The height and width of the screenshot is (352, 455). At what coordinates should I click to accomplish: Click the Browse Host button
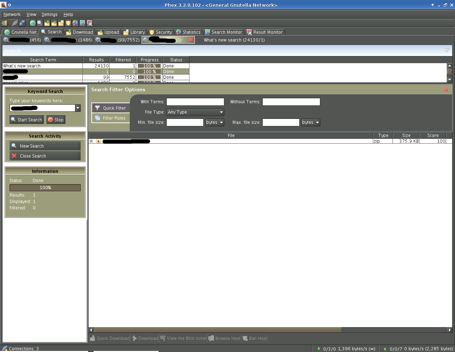[x=225, y=338]
